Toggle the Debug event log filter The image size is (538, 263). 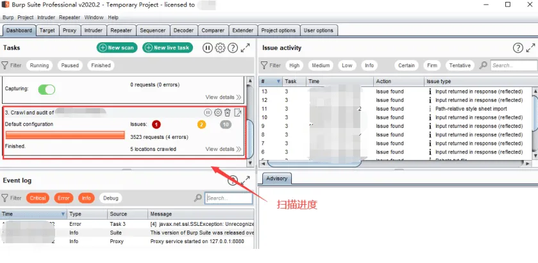(x=111, y=198)
